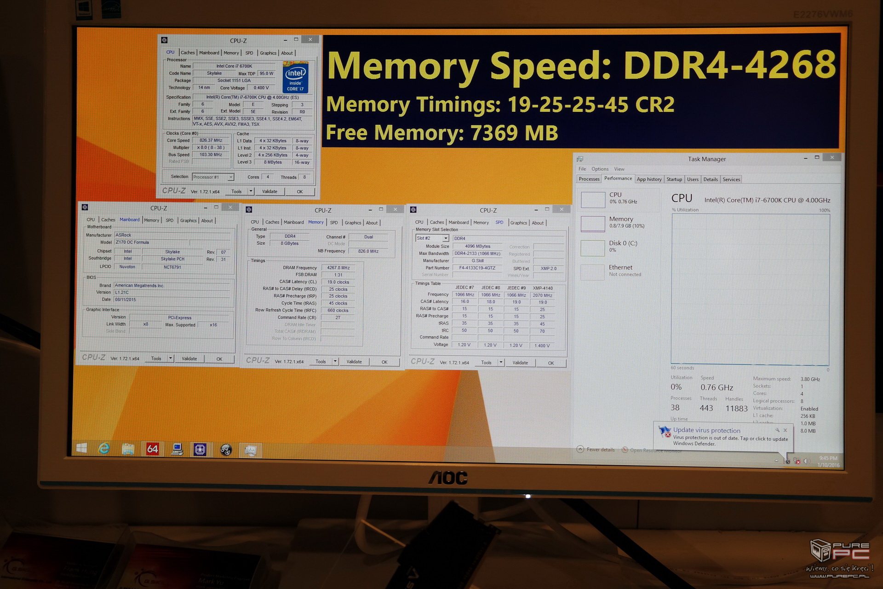Image resolution: width=883 pixels, height=589 pixels.
Task: Switch to the App history tab
Action: tap(649, 179)
